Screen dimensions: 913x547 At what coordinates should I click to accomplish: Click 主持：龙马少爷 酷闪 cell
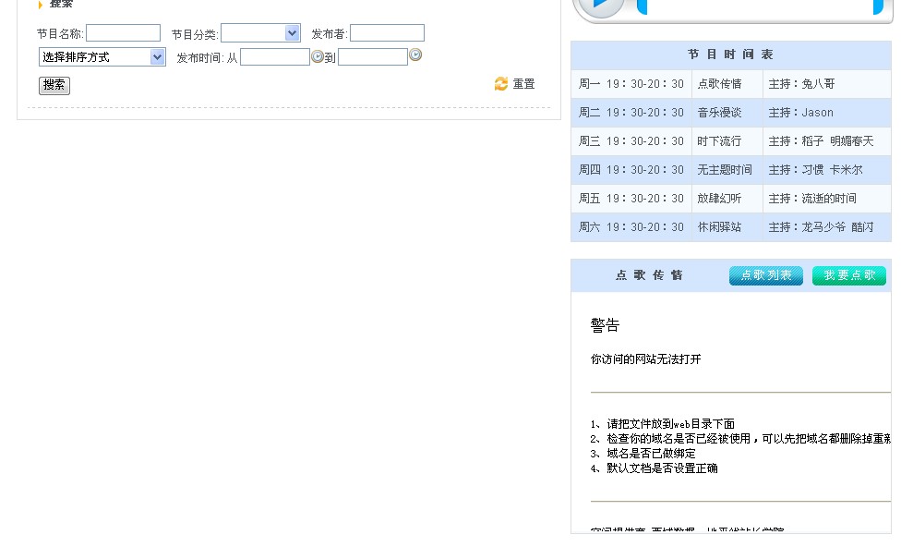(x=827, y=226)
